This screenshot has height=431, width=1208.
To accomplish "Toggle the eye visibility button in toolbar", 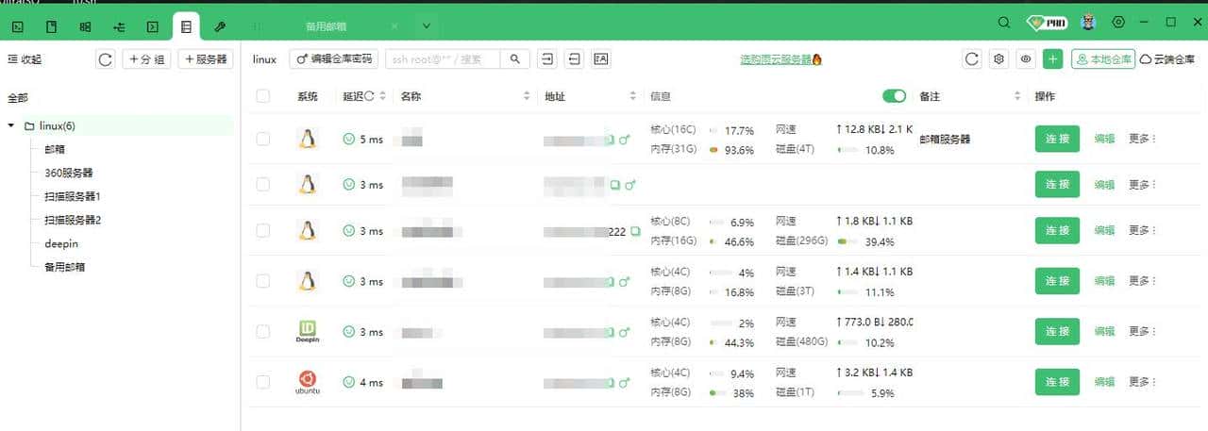I will 1026,59.
